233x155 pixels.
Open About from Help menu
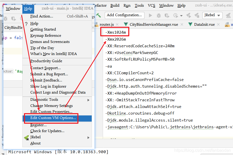tap(57, 143)
